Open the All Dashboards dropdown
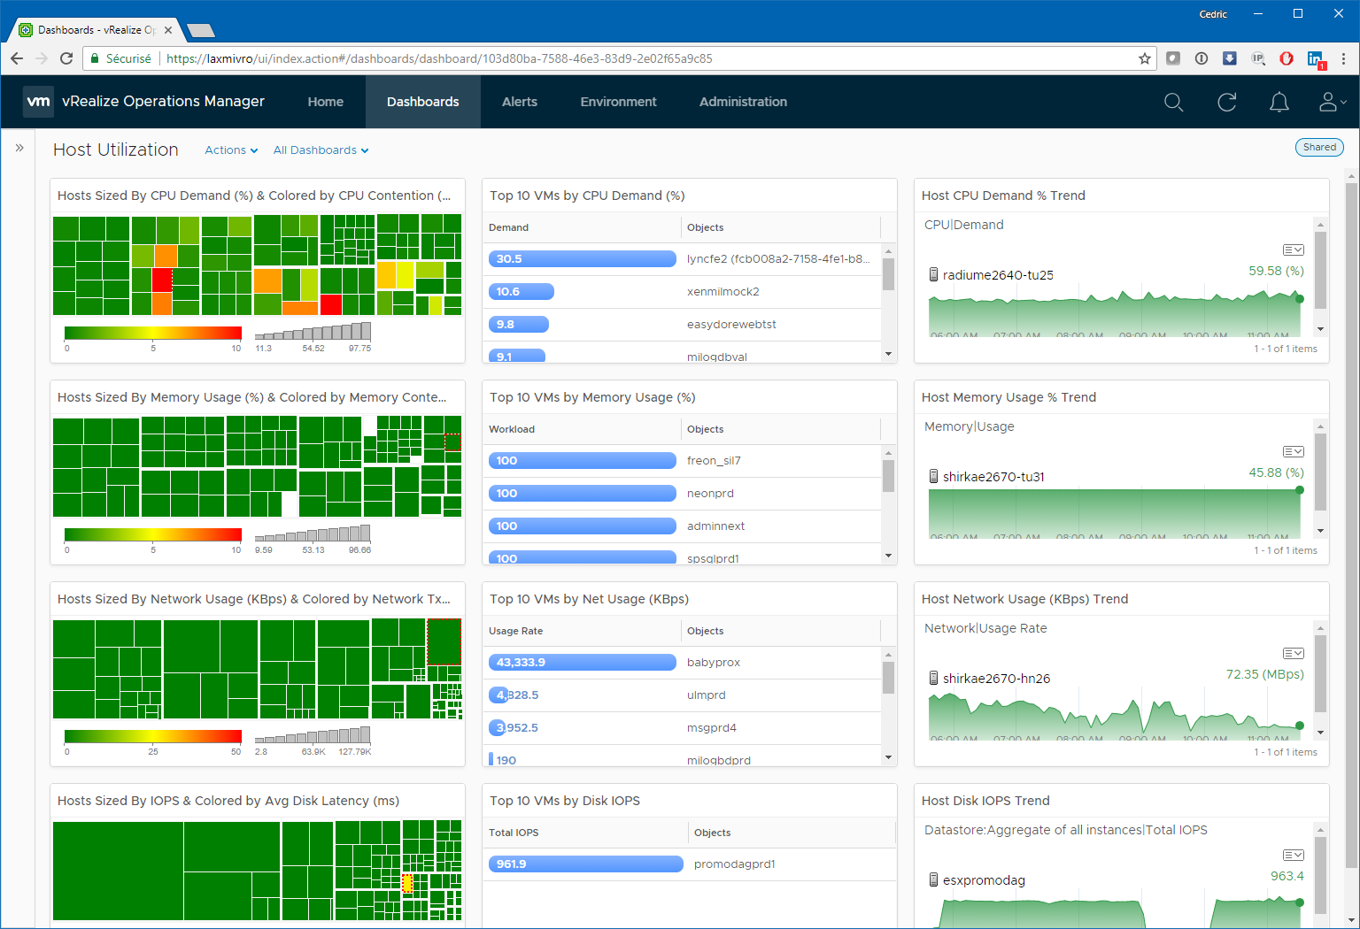The image size is (1360, 929). click(x=321, y=150)
